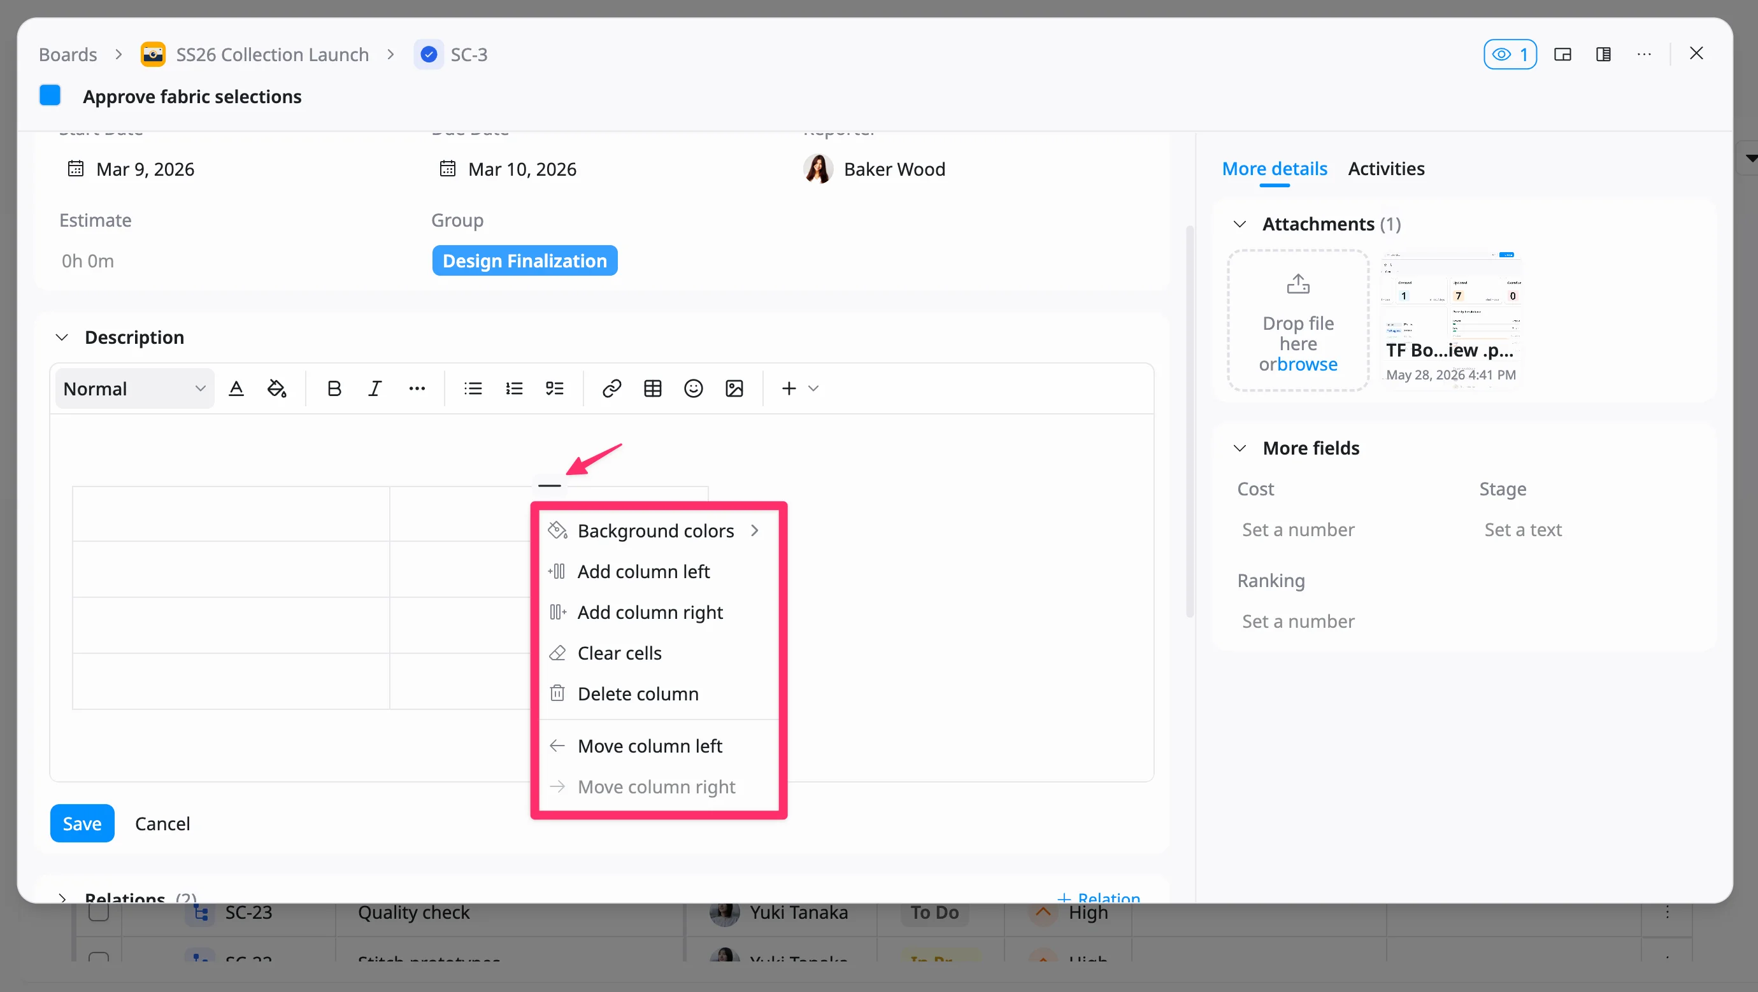Click the first cell of the table
This screenshot has height=992, width=1758.
231,514
